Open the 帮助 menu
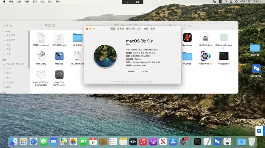The image size is (265, 148). [58, 2]
